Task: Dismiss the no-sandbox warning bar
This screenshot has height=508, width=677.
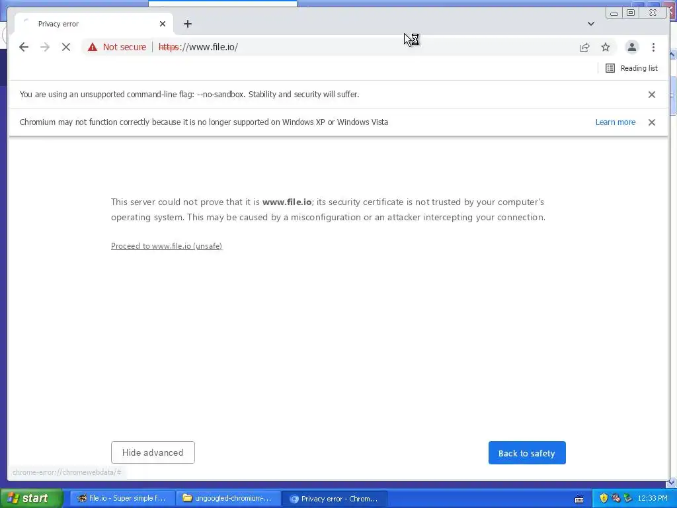Action: 652,95
